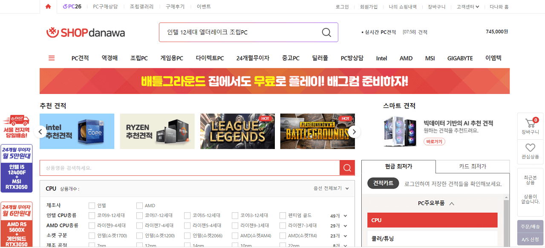Click the next arrow on recommendation carousel
The width and height of the screenshot is (545, 248).
tap(354, 132)
